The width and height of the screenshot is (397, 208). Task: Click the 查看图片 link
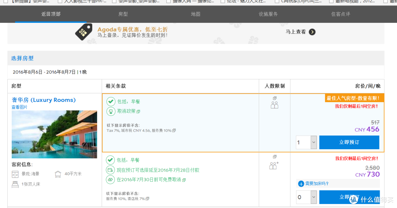tap(19, 107)
